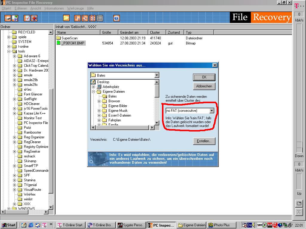Viewport: 306px width, 229px height.
Task: Open the Hilfe menu
Action: click(90, 8)
